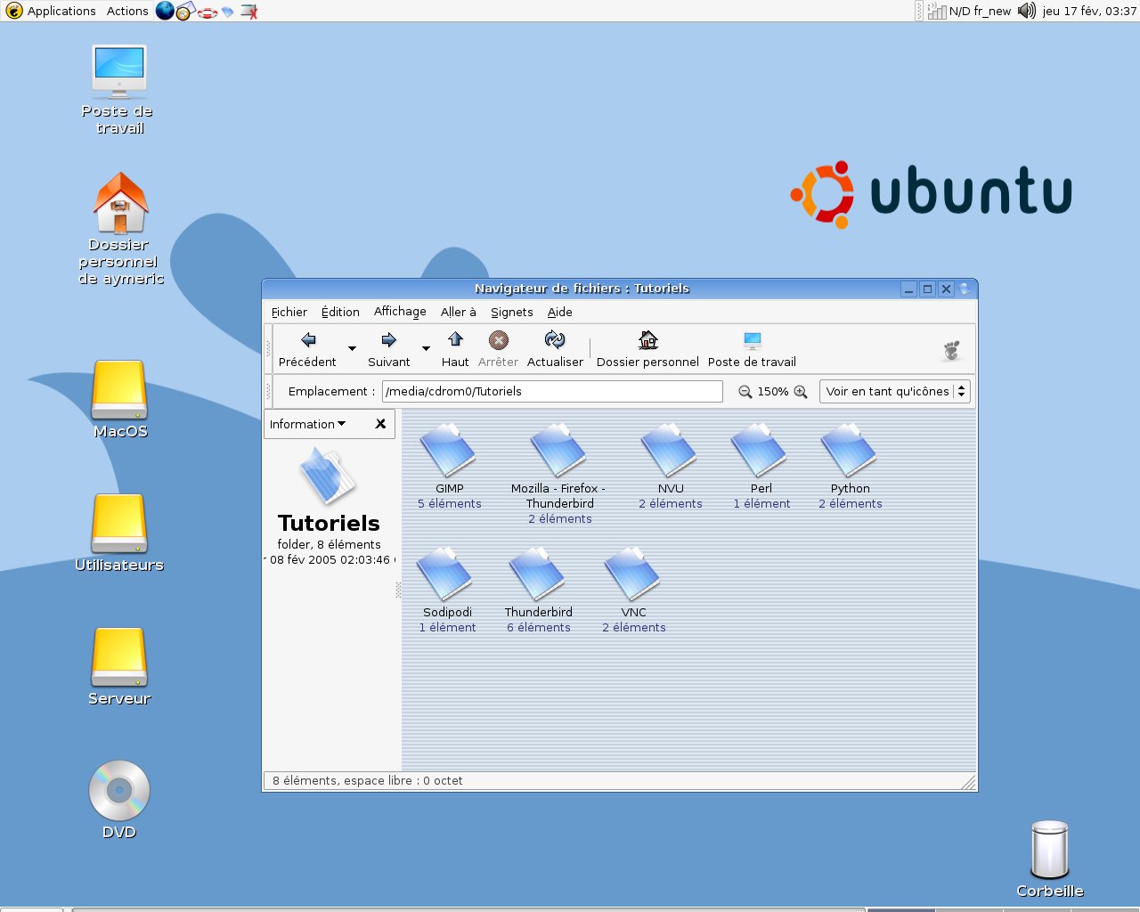This screenshot has width=1140, height=912.
Task: Open the Actions panel menu
Action: click(x=127, y=11)
